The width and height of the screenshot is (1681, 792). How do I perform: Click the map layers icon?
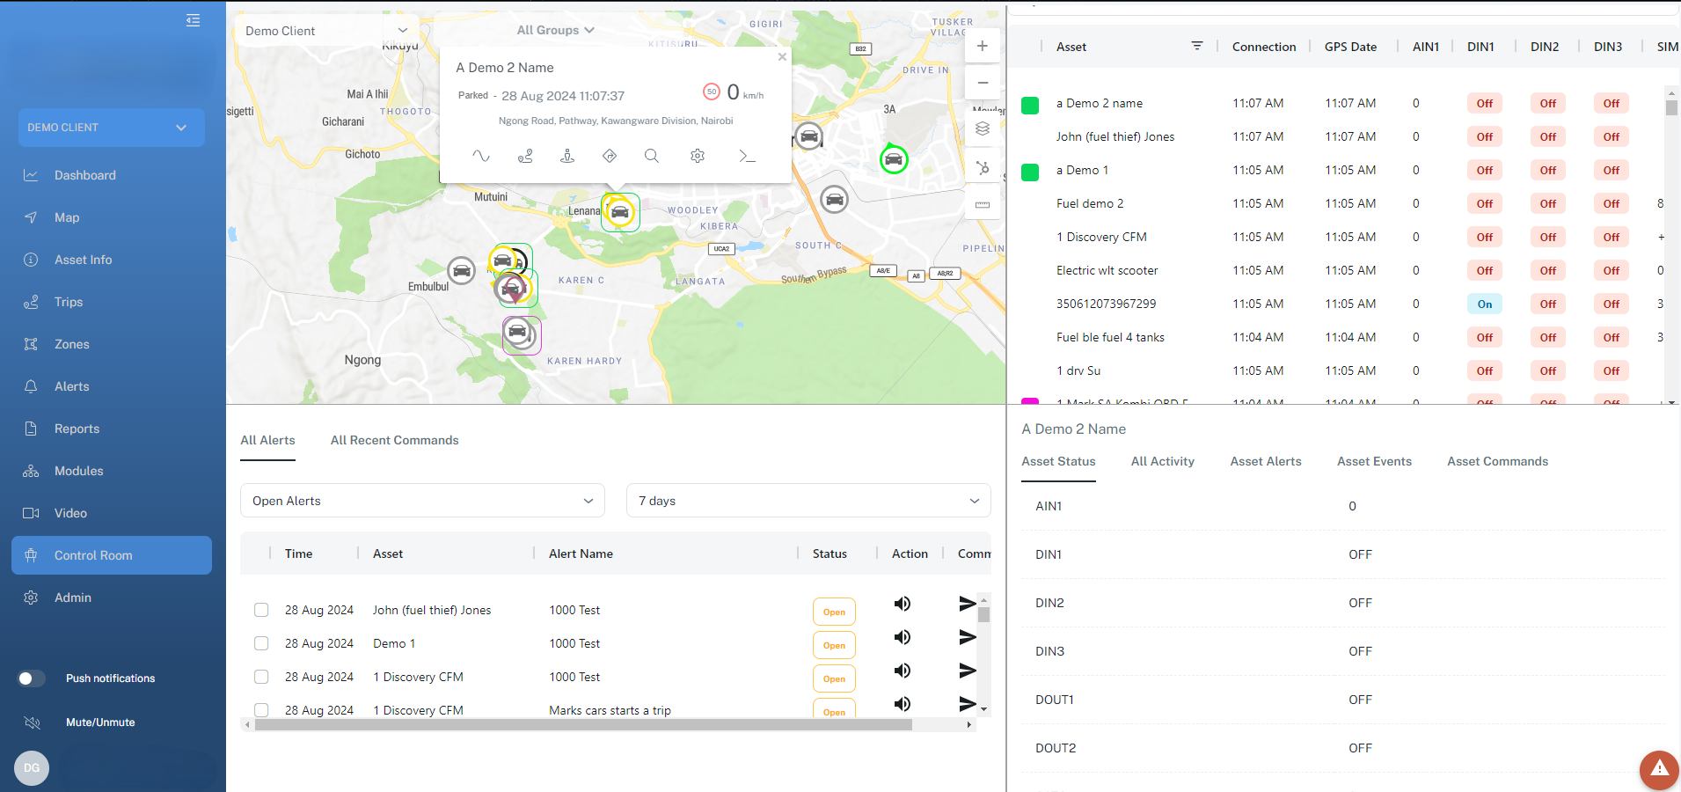983,128
